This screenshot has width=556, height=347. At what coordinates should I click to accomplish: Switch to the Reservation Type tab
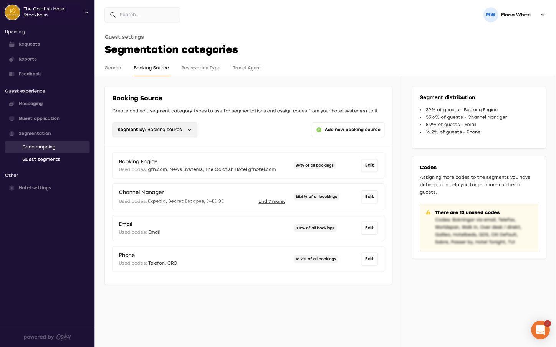pyautogui.click(x=200, y=68)
